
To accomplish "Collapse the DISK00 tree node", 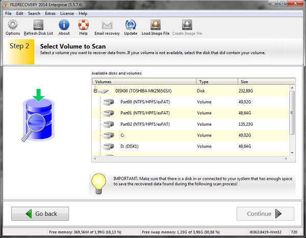I will pos(95,91).
